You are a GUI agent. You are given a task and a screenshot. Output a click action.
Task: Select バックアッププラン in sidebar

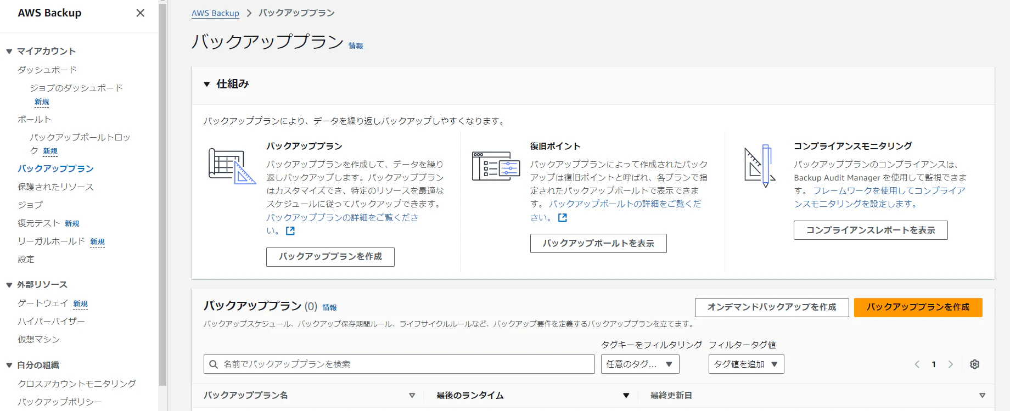coord(55,168)
